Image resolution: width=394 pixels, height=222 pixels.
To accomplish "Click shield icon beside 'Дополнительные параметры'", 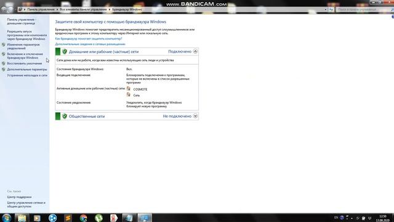I will pyautogui.click(x=4, y=69).
